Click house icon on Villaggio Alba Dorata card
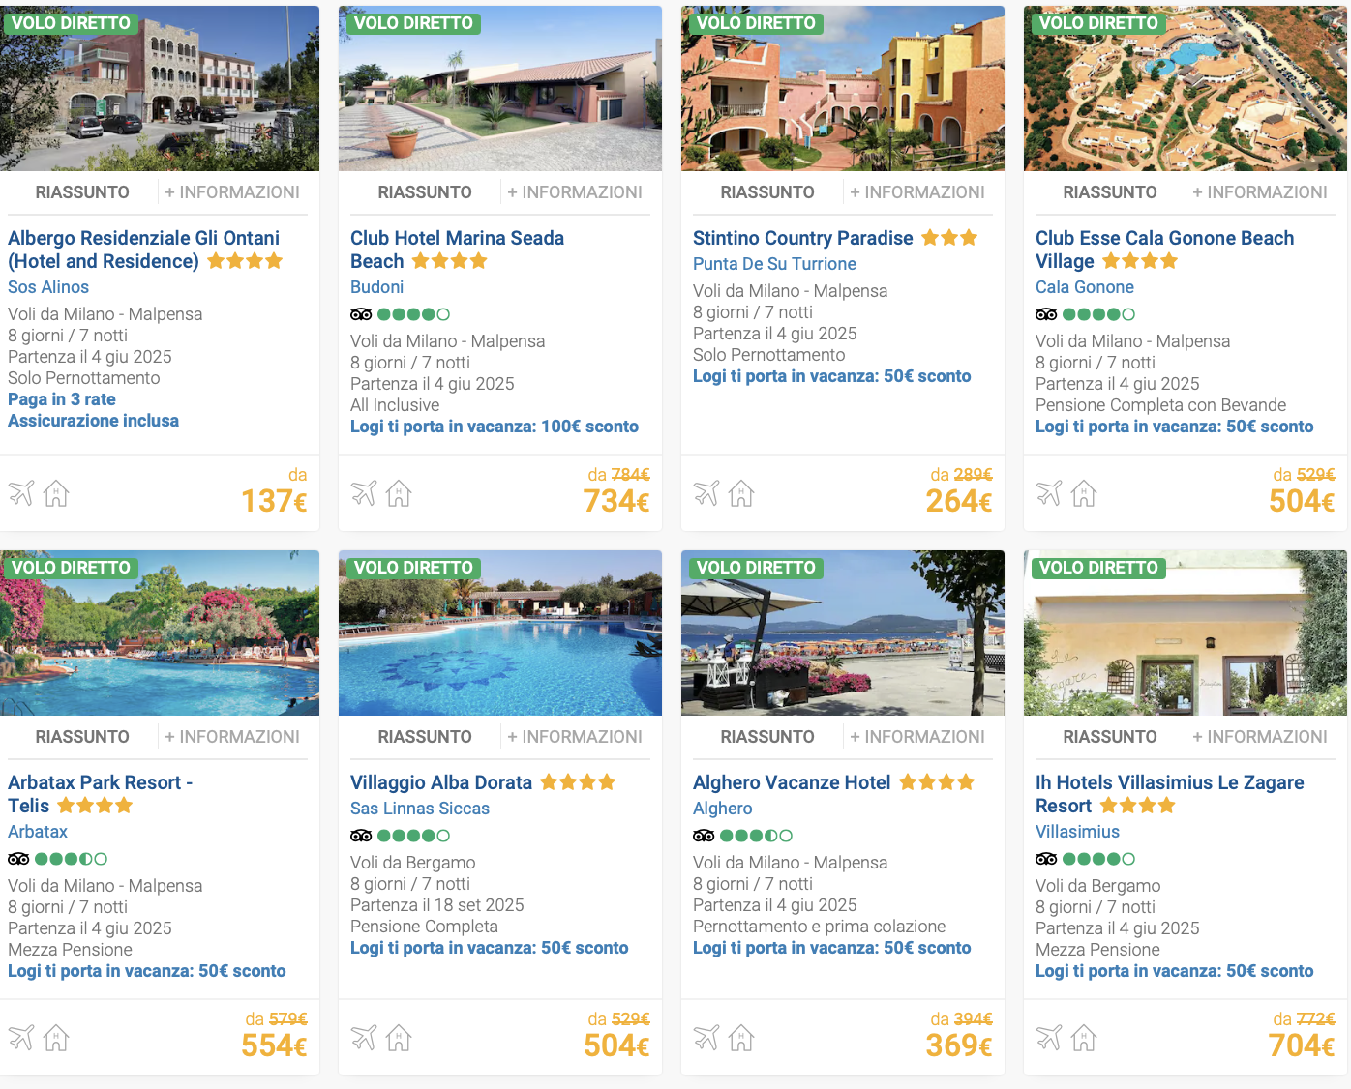Screen dimensions: 1351x1089 tap(399, 1038)
